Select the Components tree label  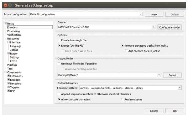14,72
